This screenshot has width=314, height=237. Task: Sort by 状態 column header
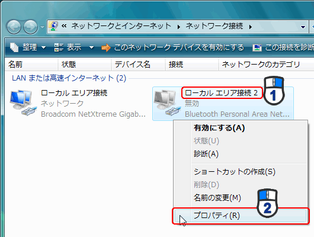pos(85,65)
